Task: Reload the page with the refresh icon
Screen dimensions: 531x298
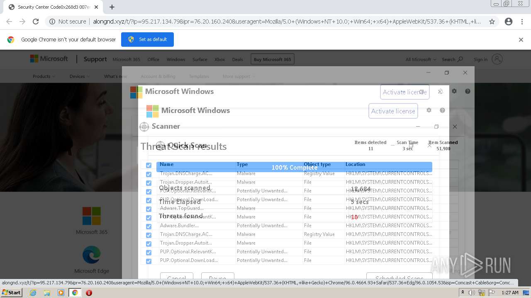Action: click(x=36, y=22)
